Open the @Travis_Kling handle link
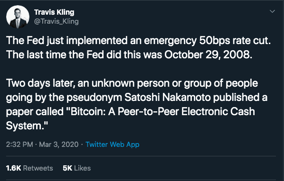The height and width of the screenshot is (181, 284). 57,21
